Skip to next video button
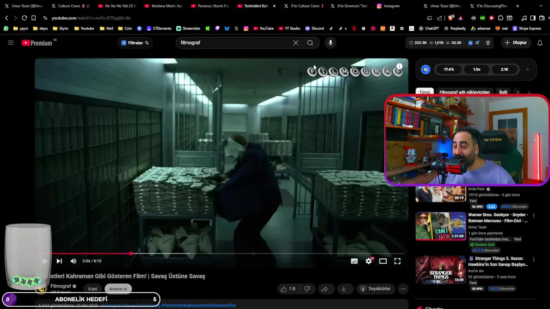This screenshot has height=309, width=550. click(x=59, y=261)
